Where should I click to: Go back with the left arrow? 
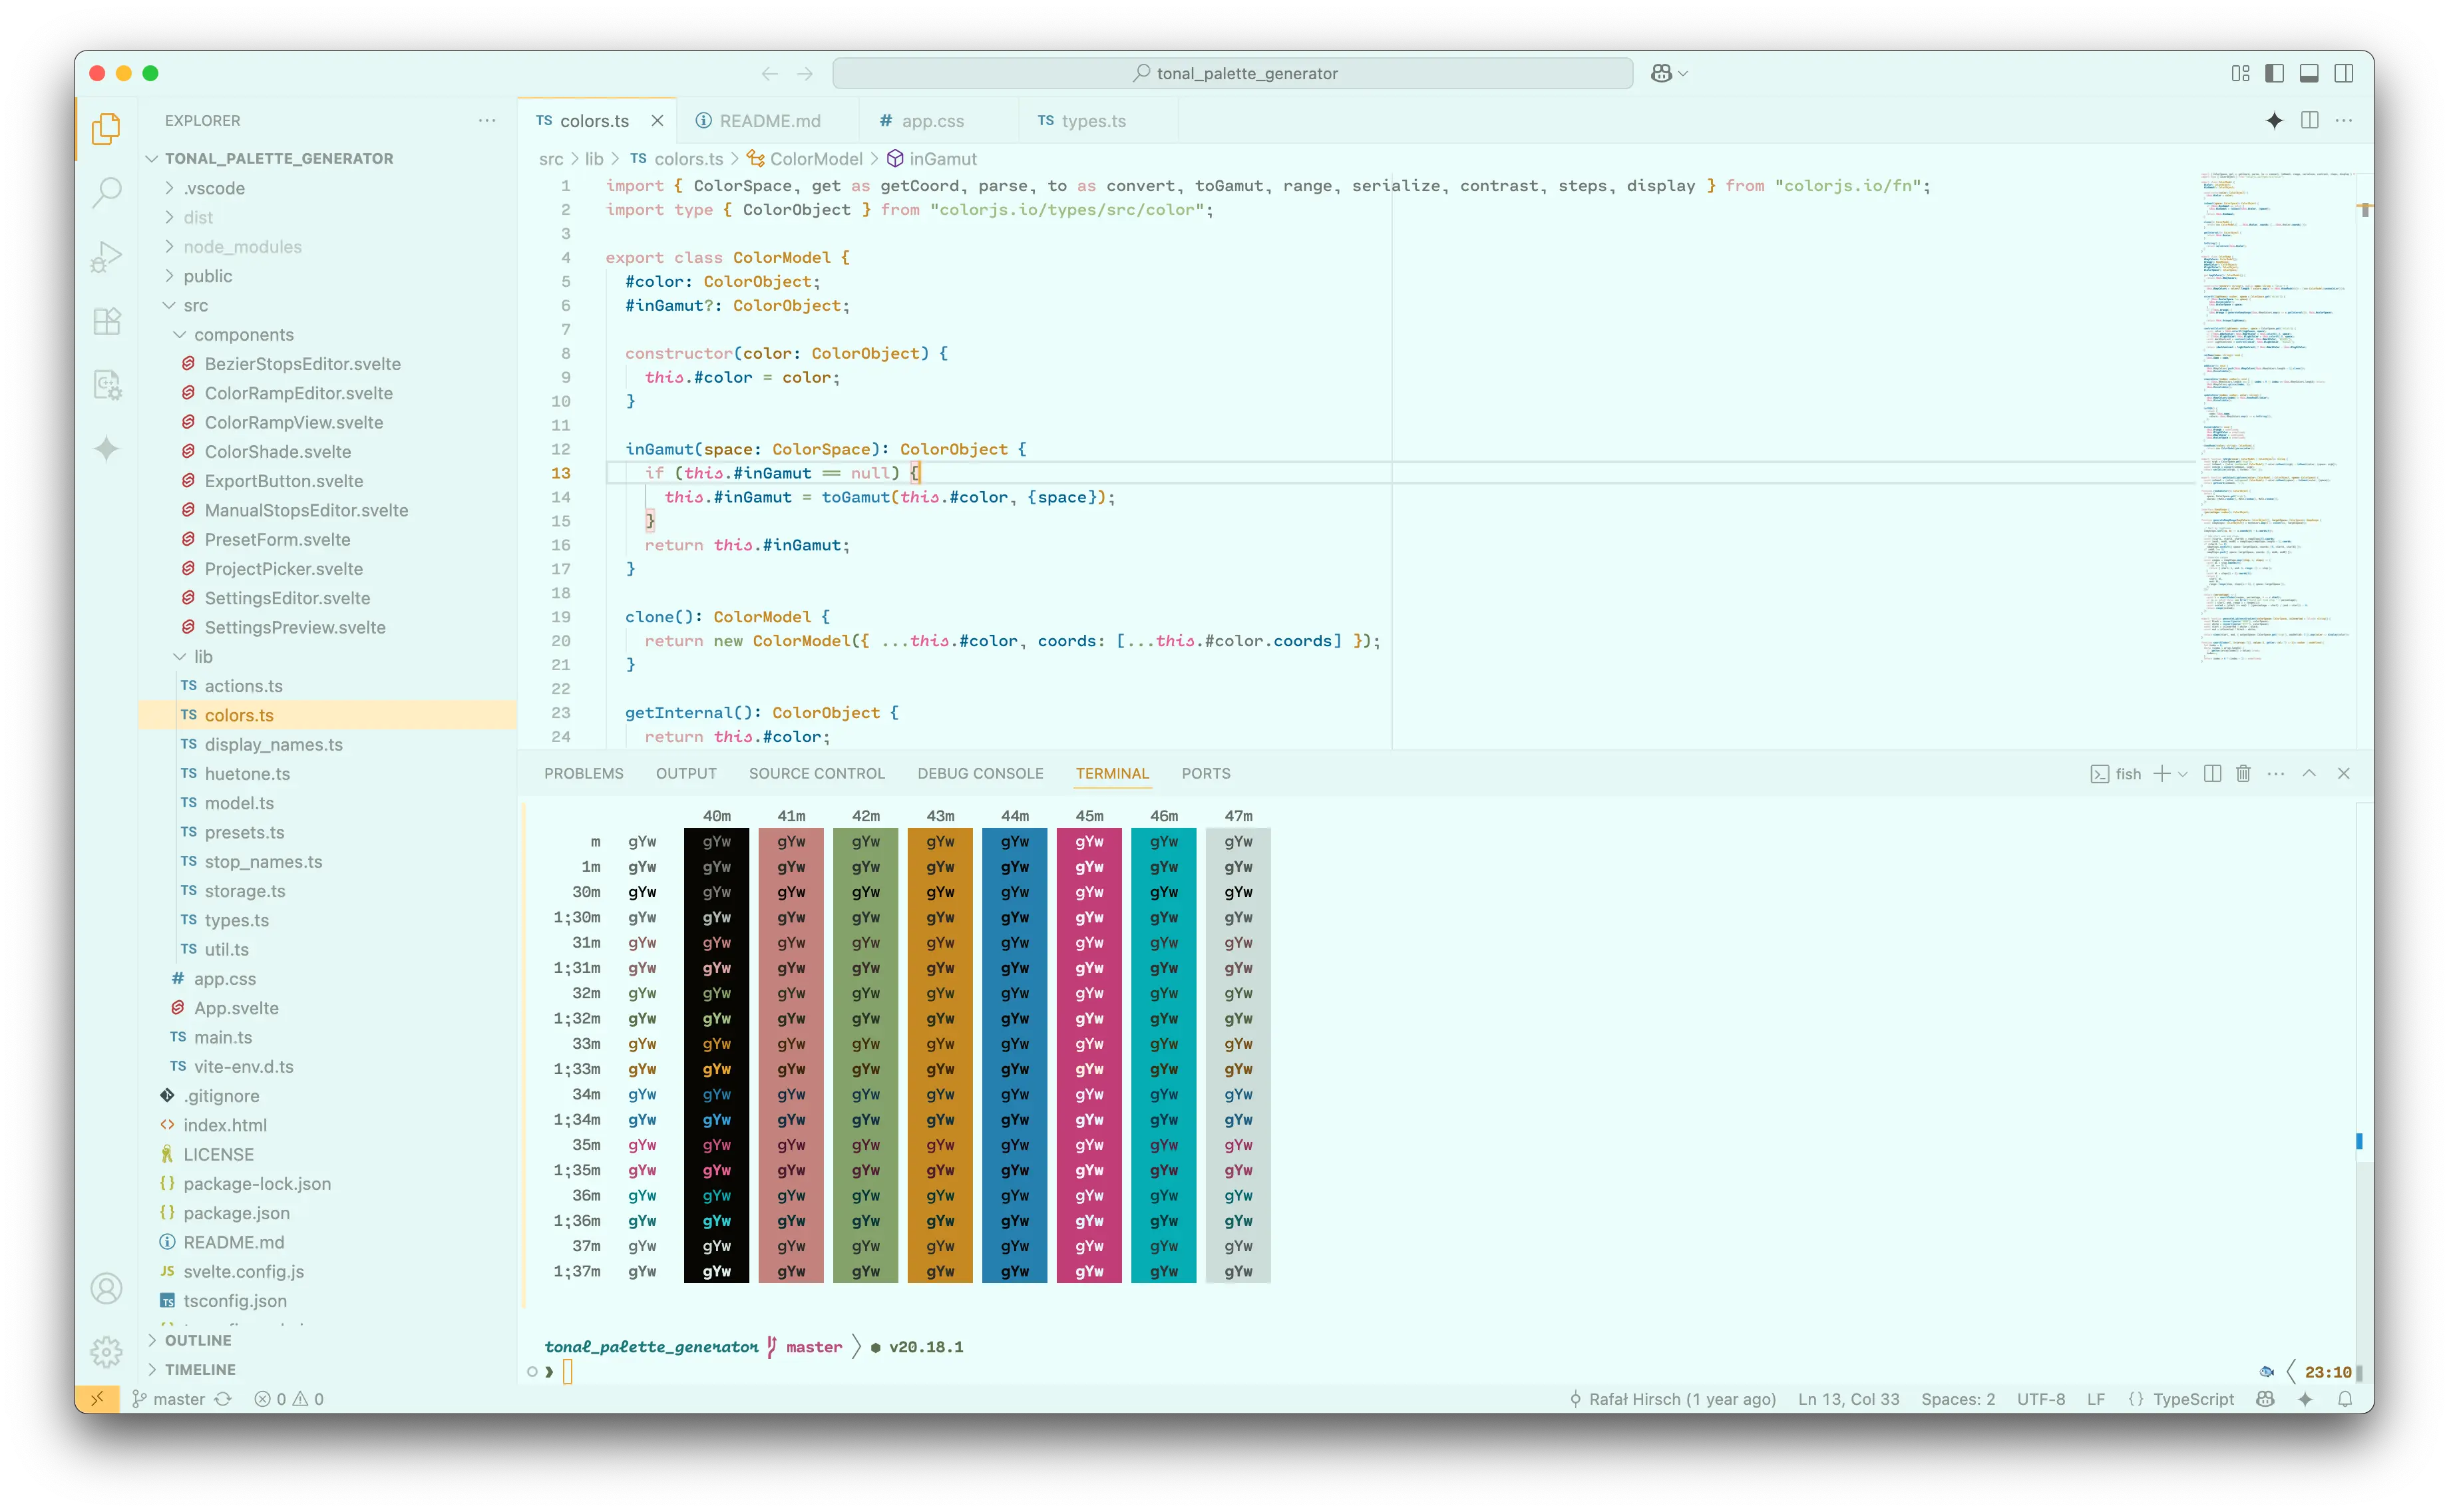[x=769, y=73]
